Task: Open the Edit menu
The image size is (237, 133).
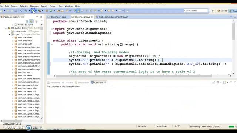Action: pos(7,6)
